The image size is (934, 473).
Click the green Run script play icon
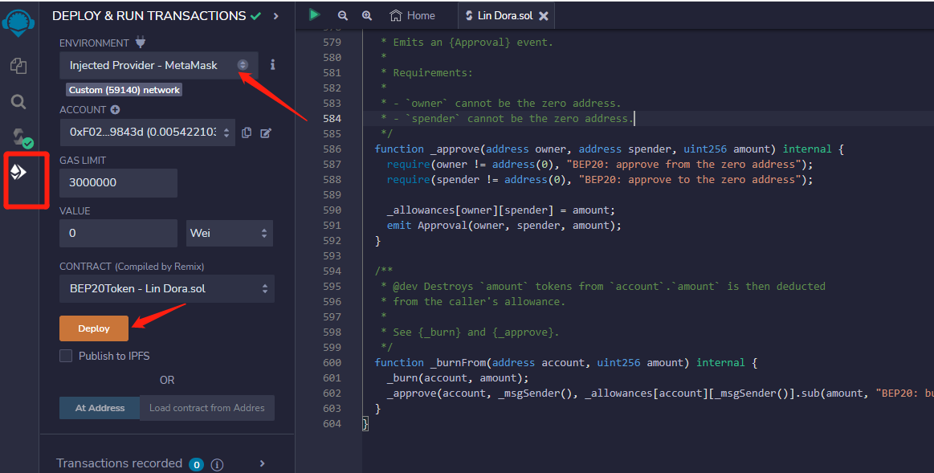pos(315,15)
